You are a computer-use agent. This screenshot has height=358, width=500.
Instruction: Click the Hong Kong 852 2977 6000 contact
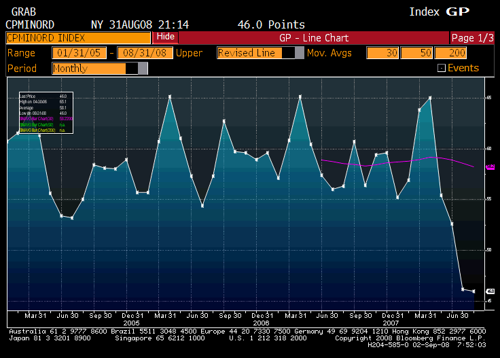point(439,332)
